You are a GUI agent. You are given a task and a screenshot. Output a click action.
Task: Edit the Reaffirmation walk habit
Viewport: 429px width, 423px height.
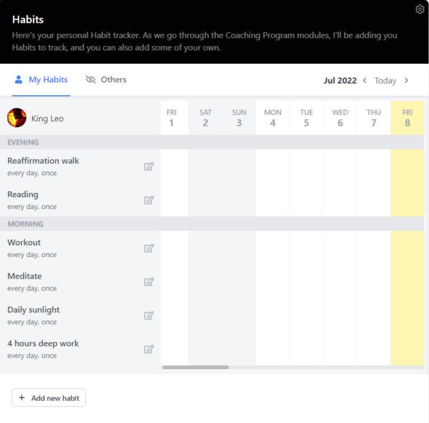(149, 167)
